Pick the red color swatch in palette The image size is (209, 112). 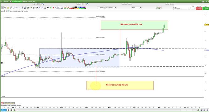(71, 8)
